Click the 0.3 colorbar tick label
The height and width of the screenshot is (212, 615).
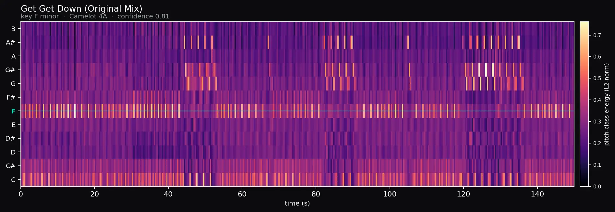click(597, 122)
